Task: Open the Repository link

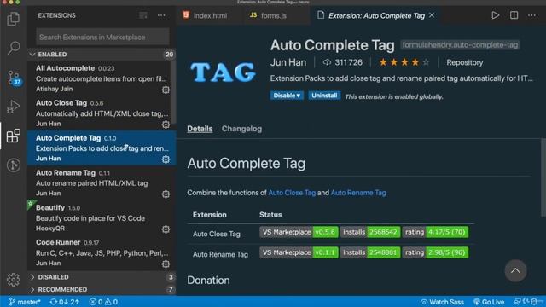Action: [x=464, y=62]
